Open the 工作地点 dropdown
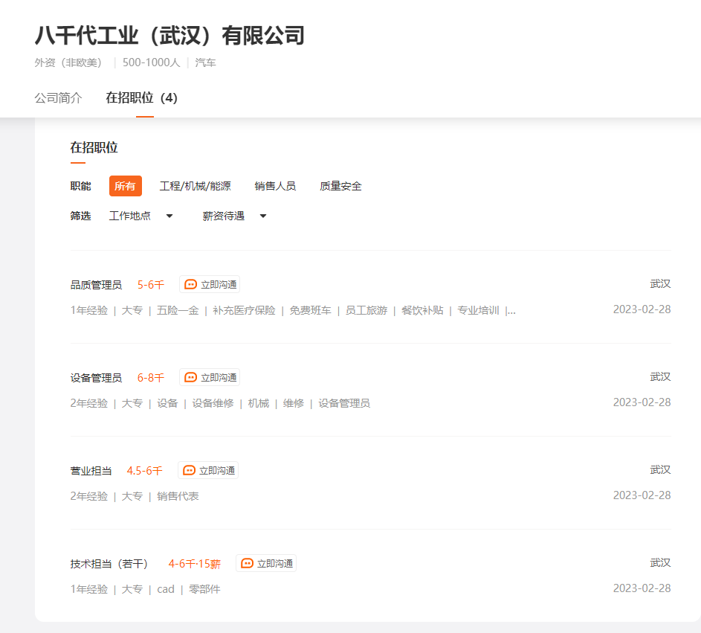This screenshot has height=633, width=701. 140,216
